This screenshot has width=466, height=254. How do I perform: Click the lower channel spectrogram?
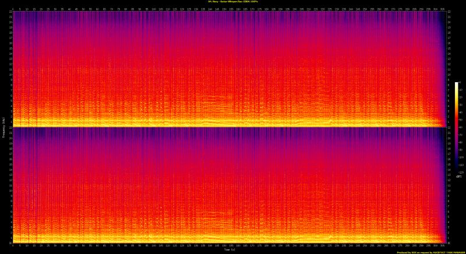227,186
